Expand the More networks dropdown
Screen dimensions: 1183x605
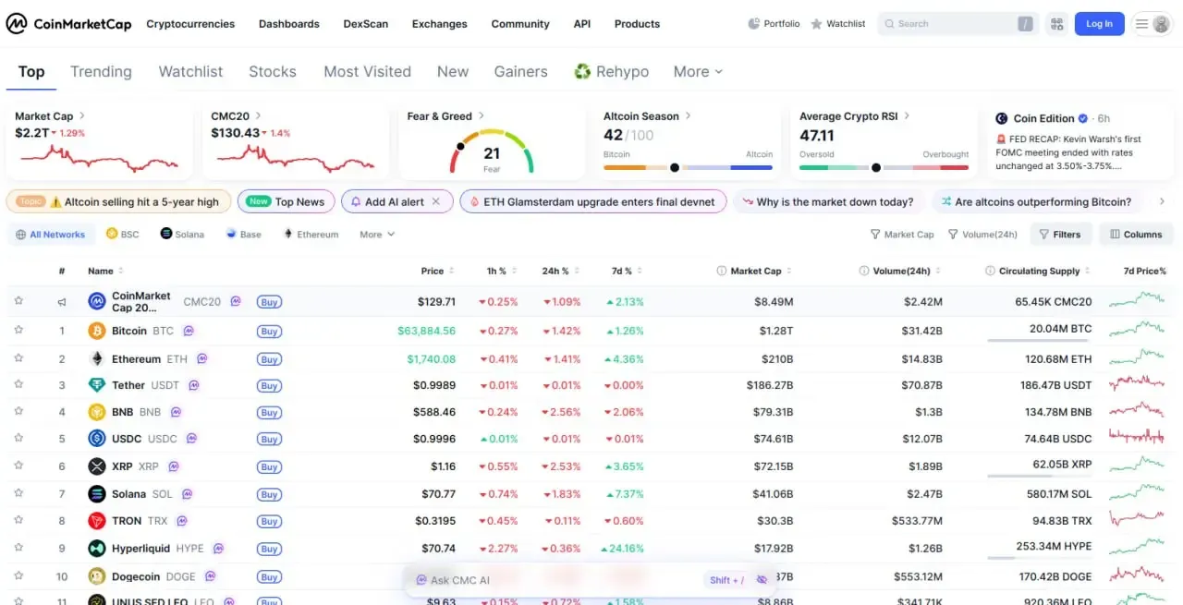pos(377,235)
